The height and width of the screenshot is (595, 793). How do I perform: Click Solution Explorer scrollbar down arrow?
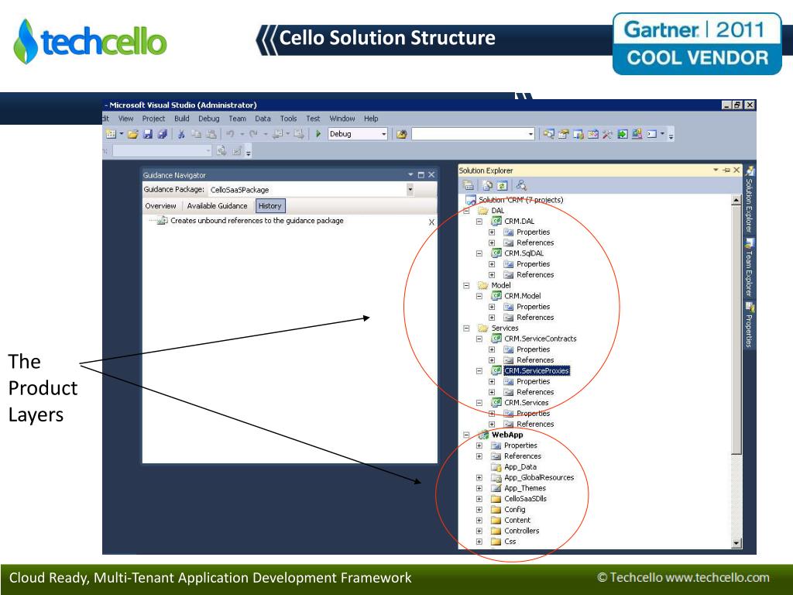[x=736, y=543]
